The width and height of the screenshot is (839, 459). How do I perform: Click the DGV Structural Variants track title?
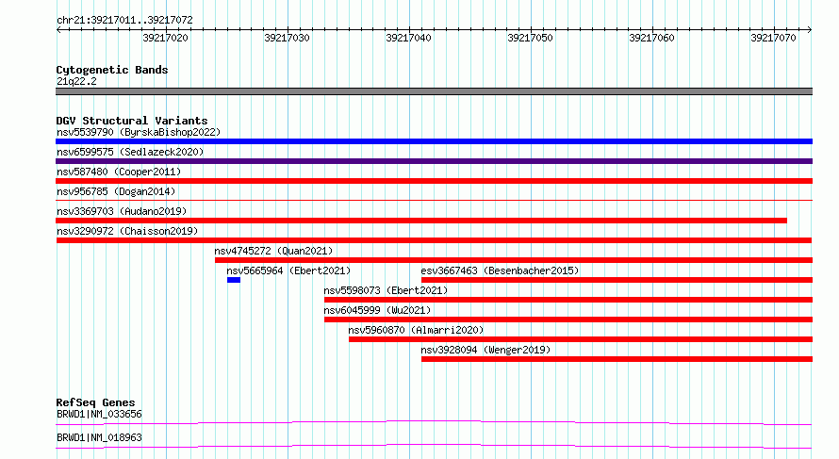coord(132,121)
